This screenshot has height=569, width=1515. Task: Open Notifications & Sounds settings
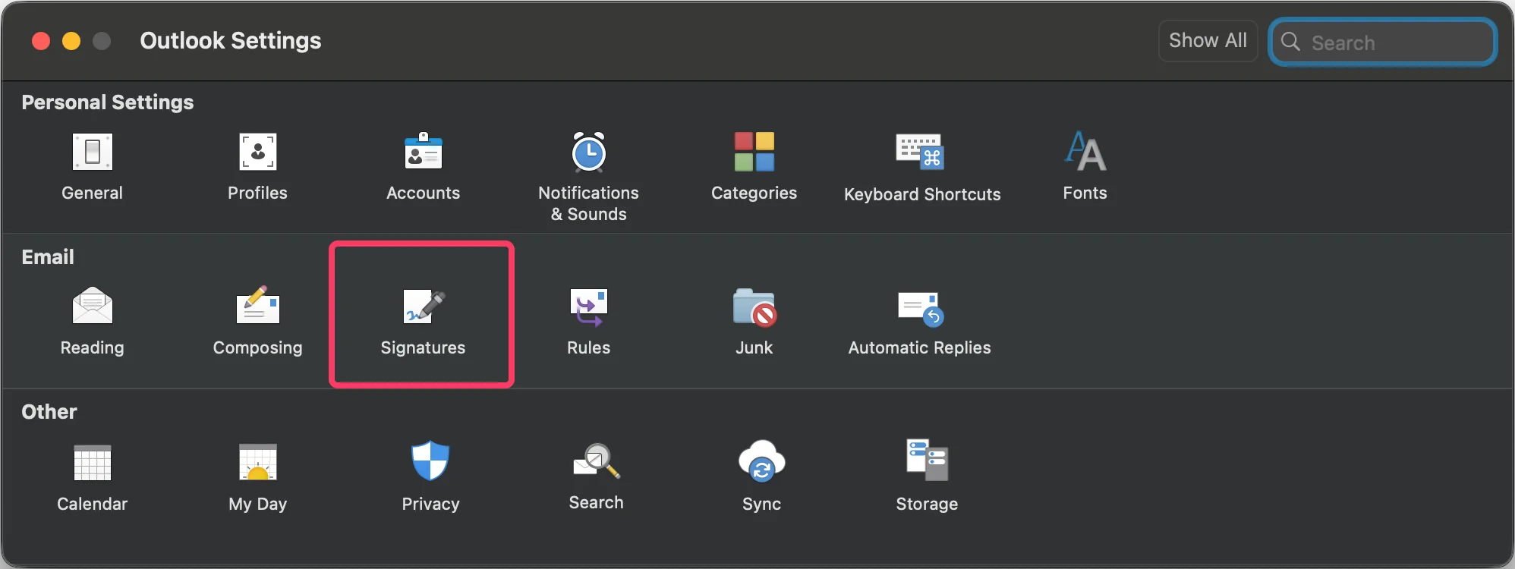coord(588,177)
